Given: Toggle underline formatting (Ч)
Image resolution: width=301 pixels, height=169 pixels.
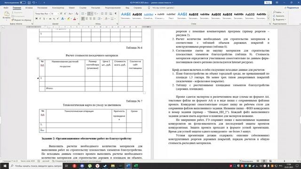Looking at the screenshot, I should (44, 19).
